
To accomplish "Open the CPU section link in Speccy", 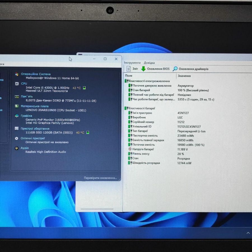I will point(24,83).
